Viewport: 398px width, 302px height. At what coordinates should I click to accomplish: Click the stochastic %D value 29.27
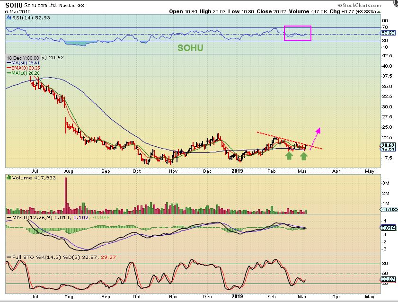pos(108,257)
